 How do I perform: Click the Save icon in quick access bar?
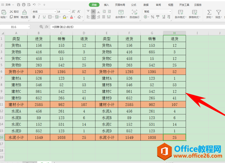18,5
